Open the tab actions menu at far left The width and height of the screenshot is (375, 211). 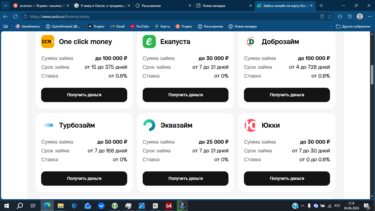(6, 6)
